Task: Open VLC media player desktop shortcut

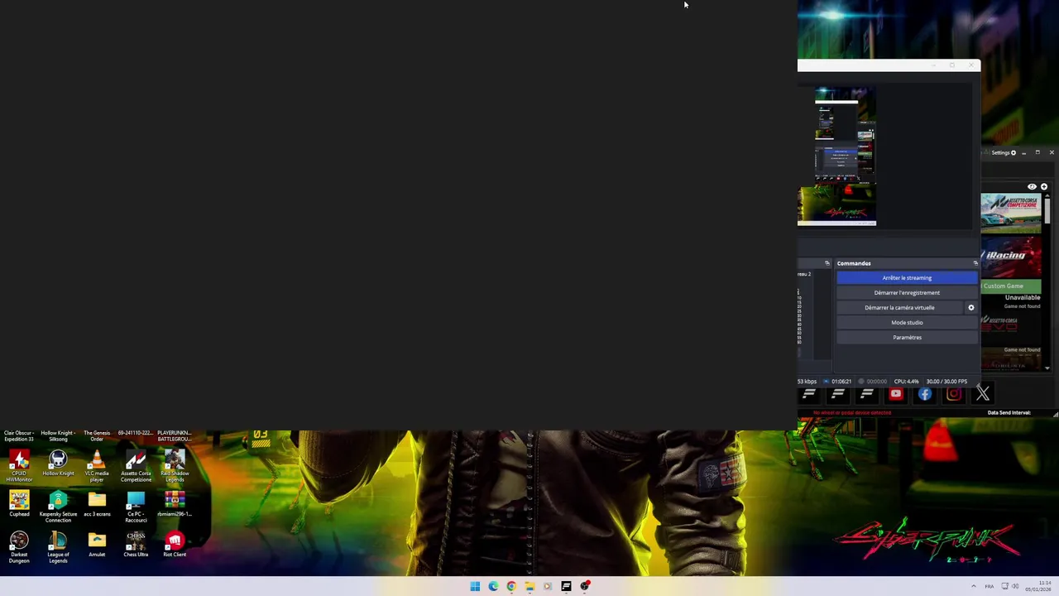Action: [97, 466]
